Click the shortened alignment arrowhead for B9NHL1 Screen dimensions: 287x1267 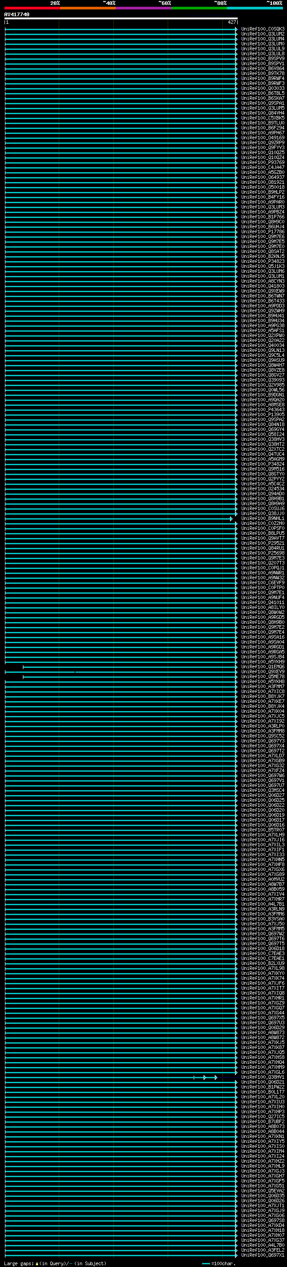click(231, 519)
